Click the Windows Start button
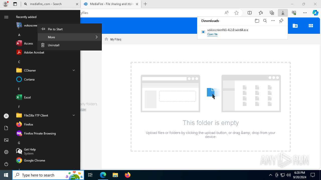 (x=6, y=175)
